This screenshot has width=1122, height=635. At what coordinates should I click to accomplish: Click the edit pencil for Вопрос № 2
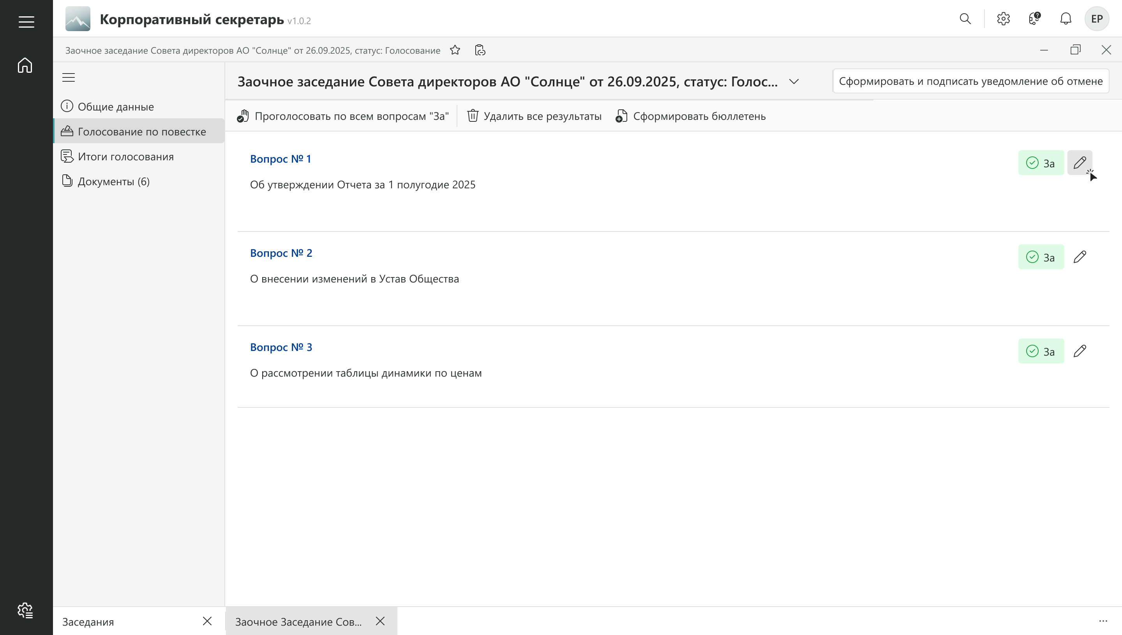[x=1080, y=257]
